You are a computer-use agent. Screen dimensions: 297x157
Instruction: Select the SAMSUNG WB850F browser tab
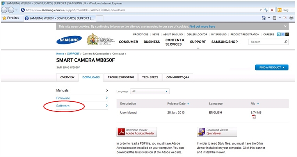[60, 18]
